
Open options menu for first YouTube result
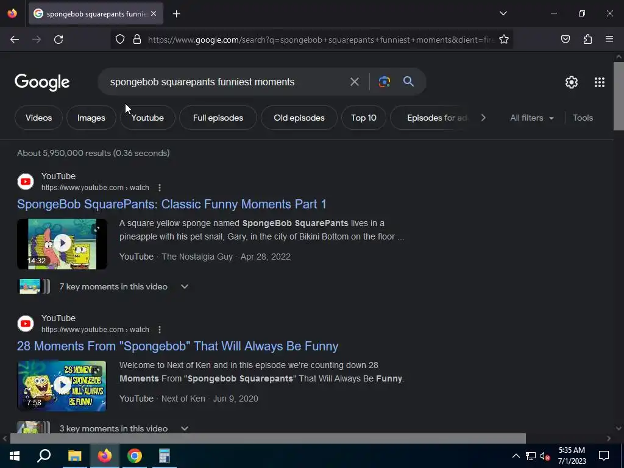160,188
